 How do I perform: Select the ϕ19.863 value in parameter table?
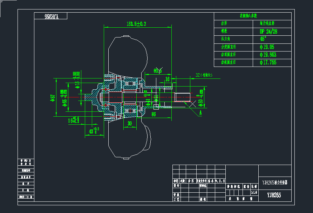[268, 55]
